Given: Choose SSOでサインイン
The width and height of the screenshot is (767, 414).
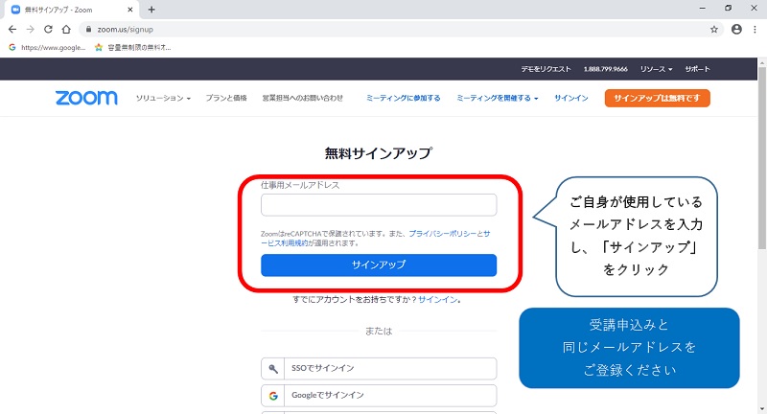Looking at the screenshot, I should tap(379, 369).
